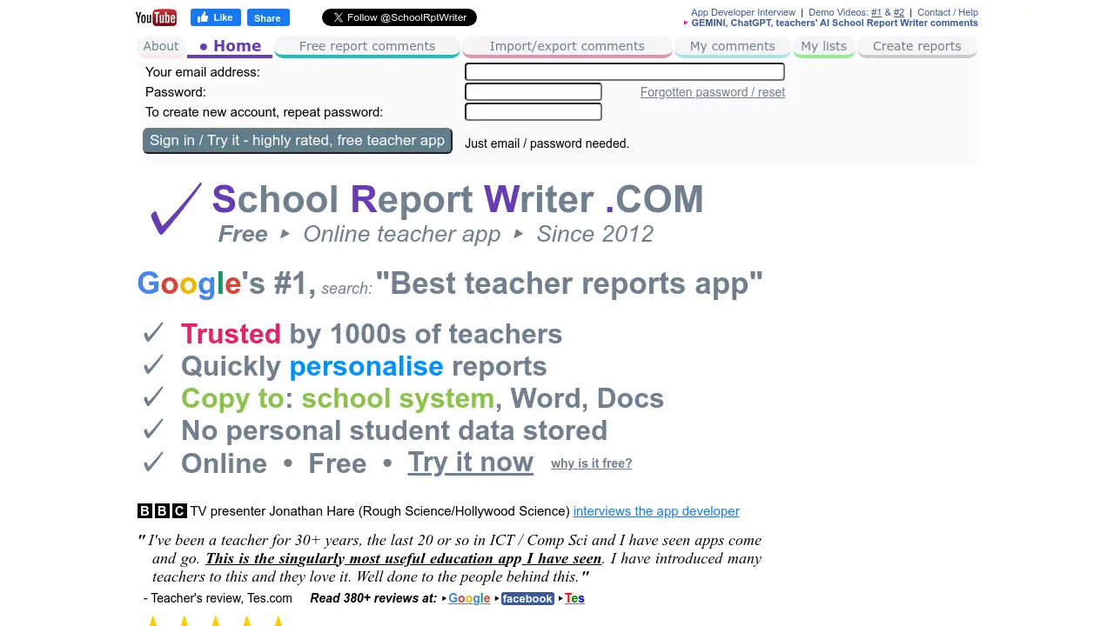Go to the My comments tab
Viewport: 1114px width, 626px height.
[x=733, y=46]
